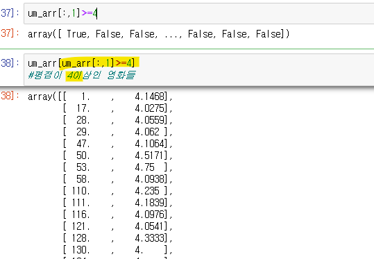Click movie id 50. in output

[x=83, y=156]
